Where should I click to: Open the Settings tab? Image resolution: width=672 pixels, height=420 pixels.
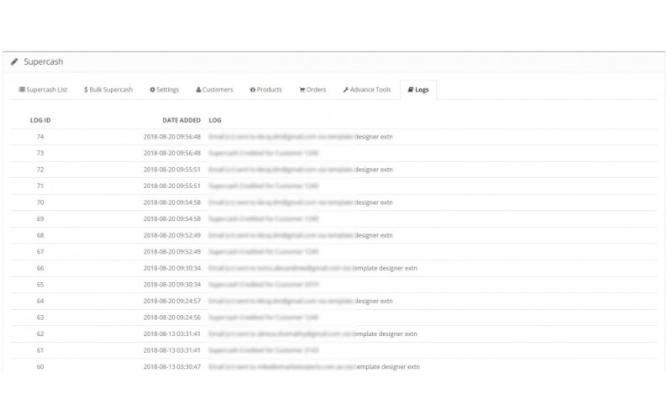[164, 90]
